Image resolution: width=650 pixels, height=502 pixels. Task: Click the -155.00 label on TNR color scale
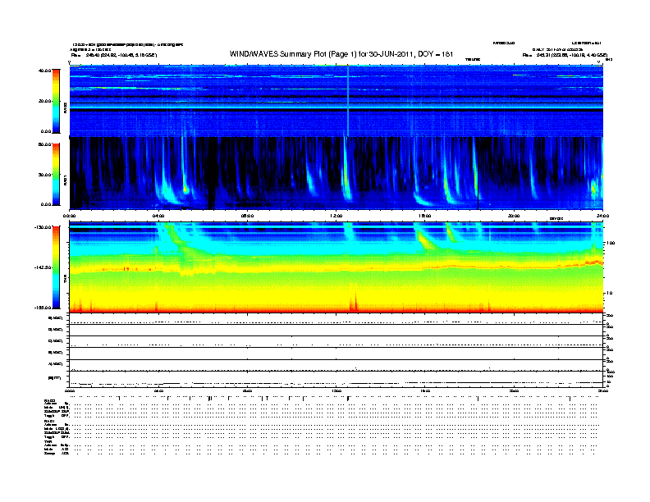[x=43, y=308]
